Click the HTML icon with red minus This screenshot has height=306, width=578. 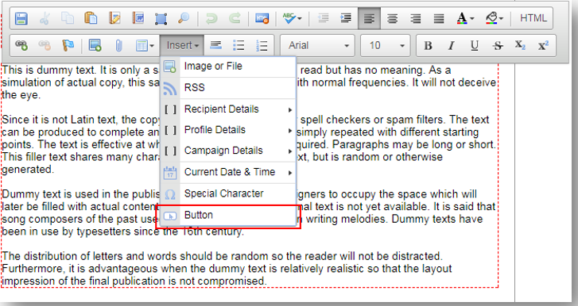[x=262, y=18]
